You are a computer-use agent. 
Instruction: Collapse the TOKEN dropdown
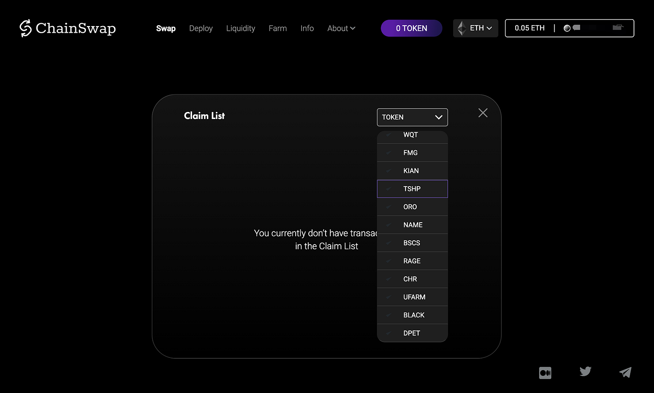click(x=412, y=117)
